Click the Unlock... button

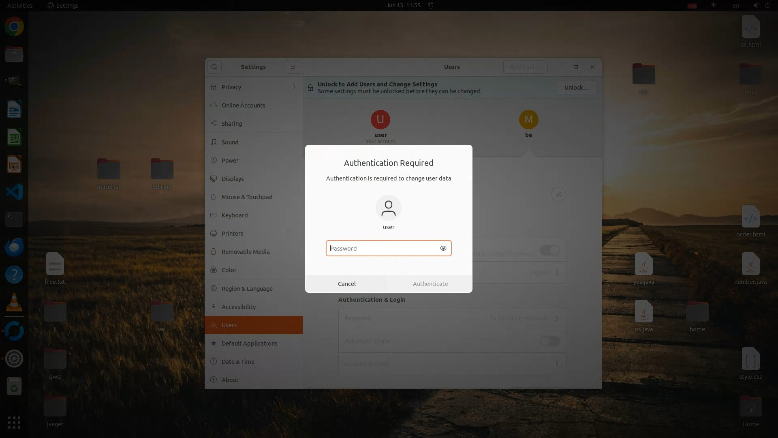[576, 88]
